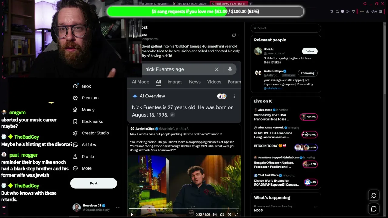Open the song requests donation goal bar
This screenshot has width=388, height=218.
[x=205, y=12]
